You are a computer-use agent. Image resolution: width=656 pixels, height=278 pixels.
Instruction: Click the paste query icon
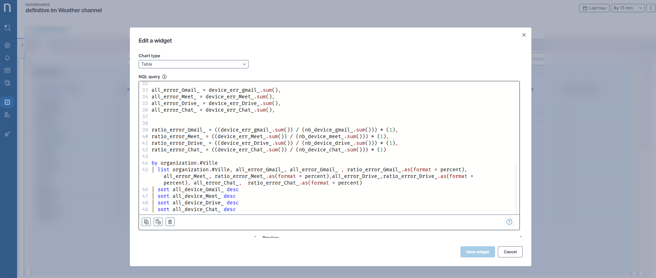tap(158, 222)
